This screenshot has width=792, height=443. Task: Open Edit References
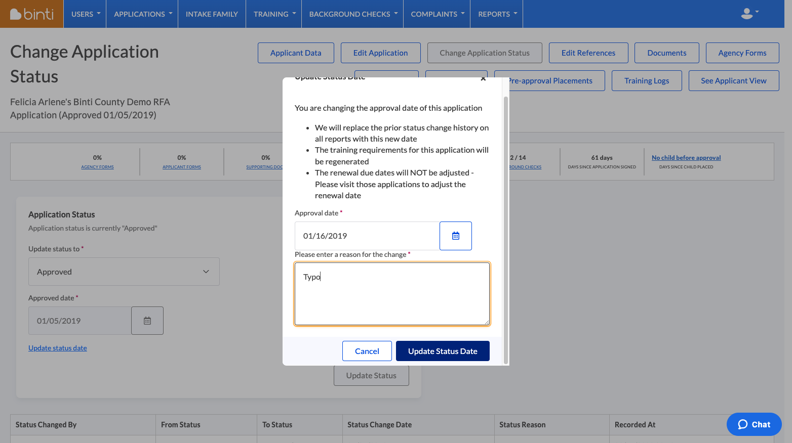tap(588, 53)
